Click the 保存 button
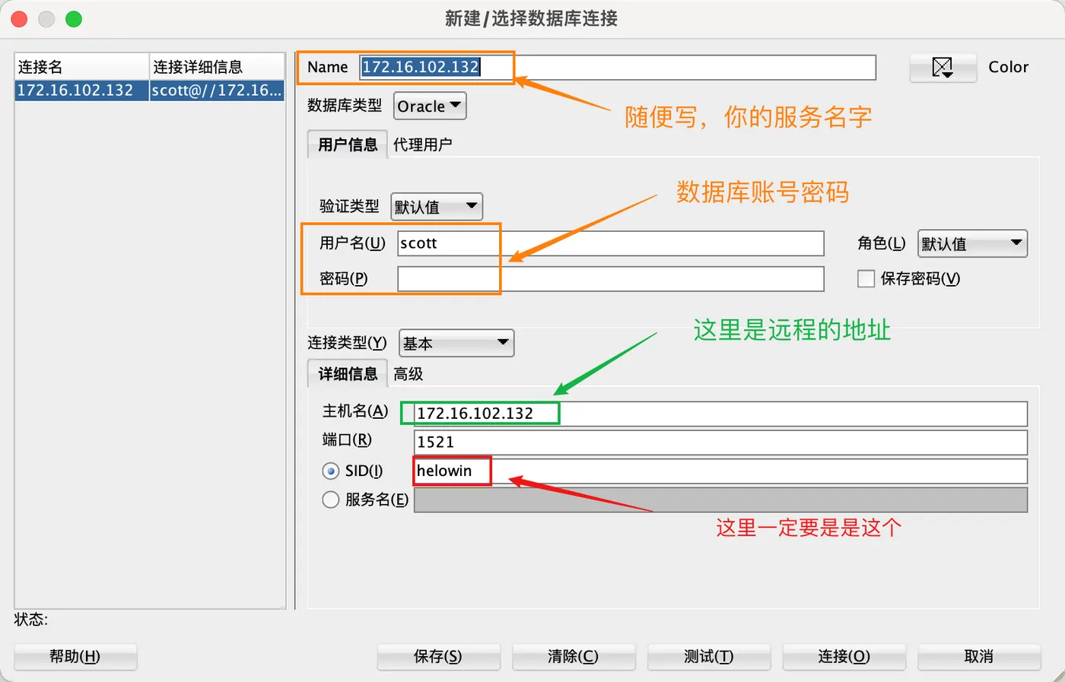1065x682 pixels. pyautogui.click(x=438, y=657)
